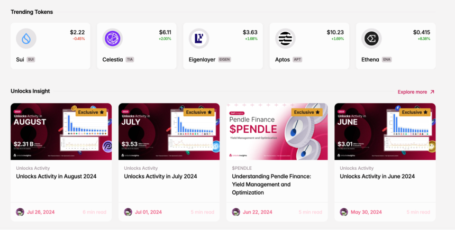Click the Sui token name
This screenshot has width=455, height=230.
[20, 60]
